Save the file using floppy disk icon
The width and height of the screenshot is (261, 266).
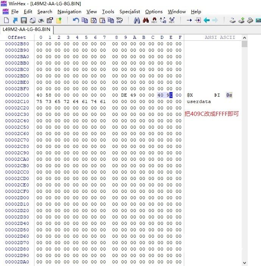pyautogui.click(x=24, y=20)
